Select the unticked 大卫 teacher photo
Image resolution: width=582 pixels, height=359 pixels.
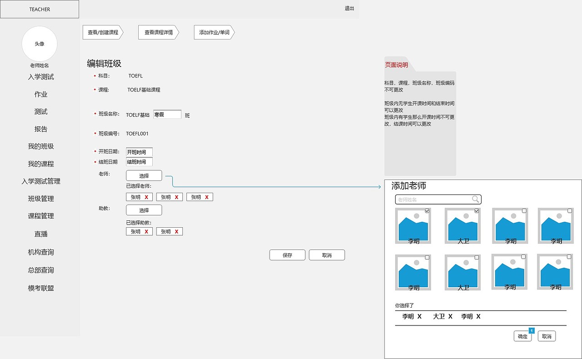(x=462, y=273)
